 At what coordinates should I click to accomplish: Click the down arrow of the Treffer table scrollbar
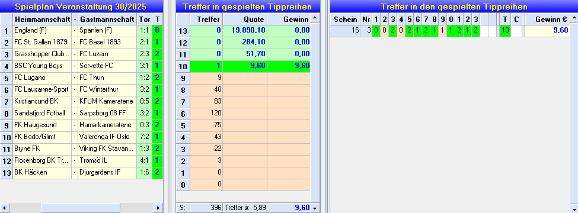pyautogui.click(x=314, y=208)
